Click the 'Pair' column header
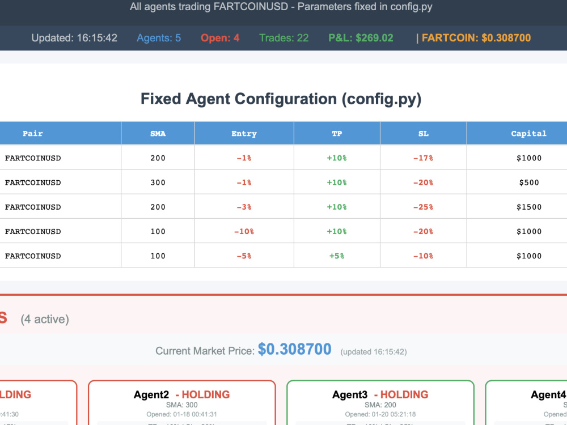 tap(33, 133)
